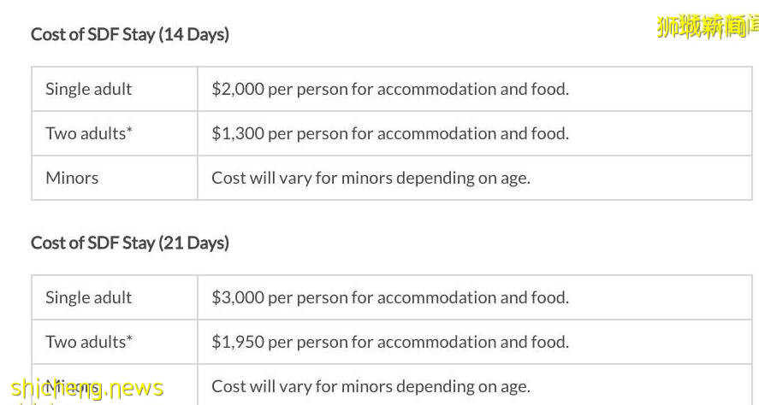Click the asterisk after 14 Days "Two adults"

(130, 130)
